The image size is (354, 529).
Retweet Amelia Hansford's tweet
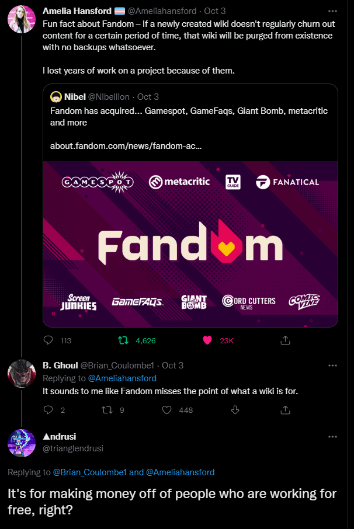[124, 340]
